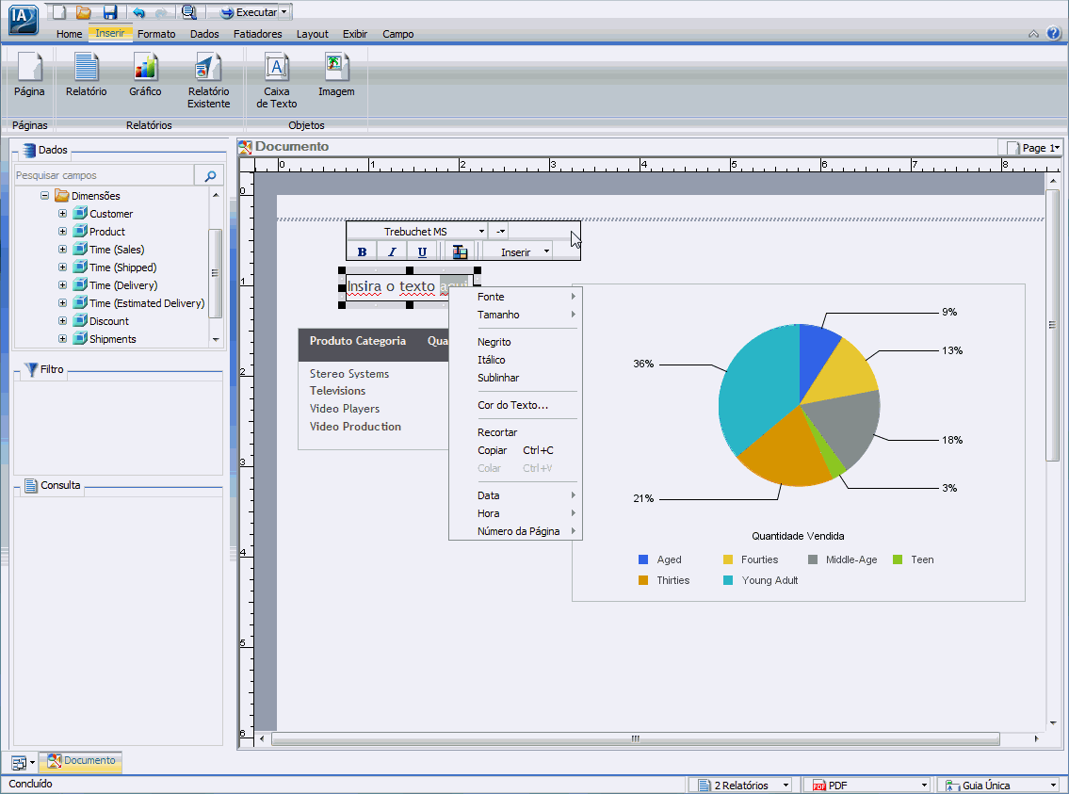This screenshot has width=1069, height=794.
Task: Open the Guia Única dropdown
Action: pos(998,786)
